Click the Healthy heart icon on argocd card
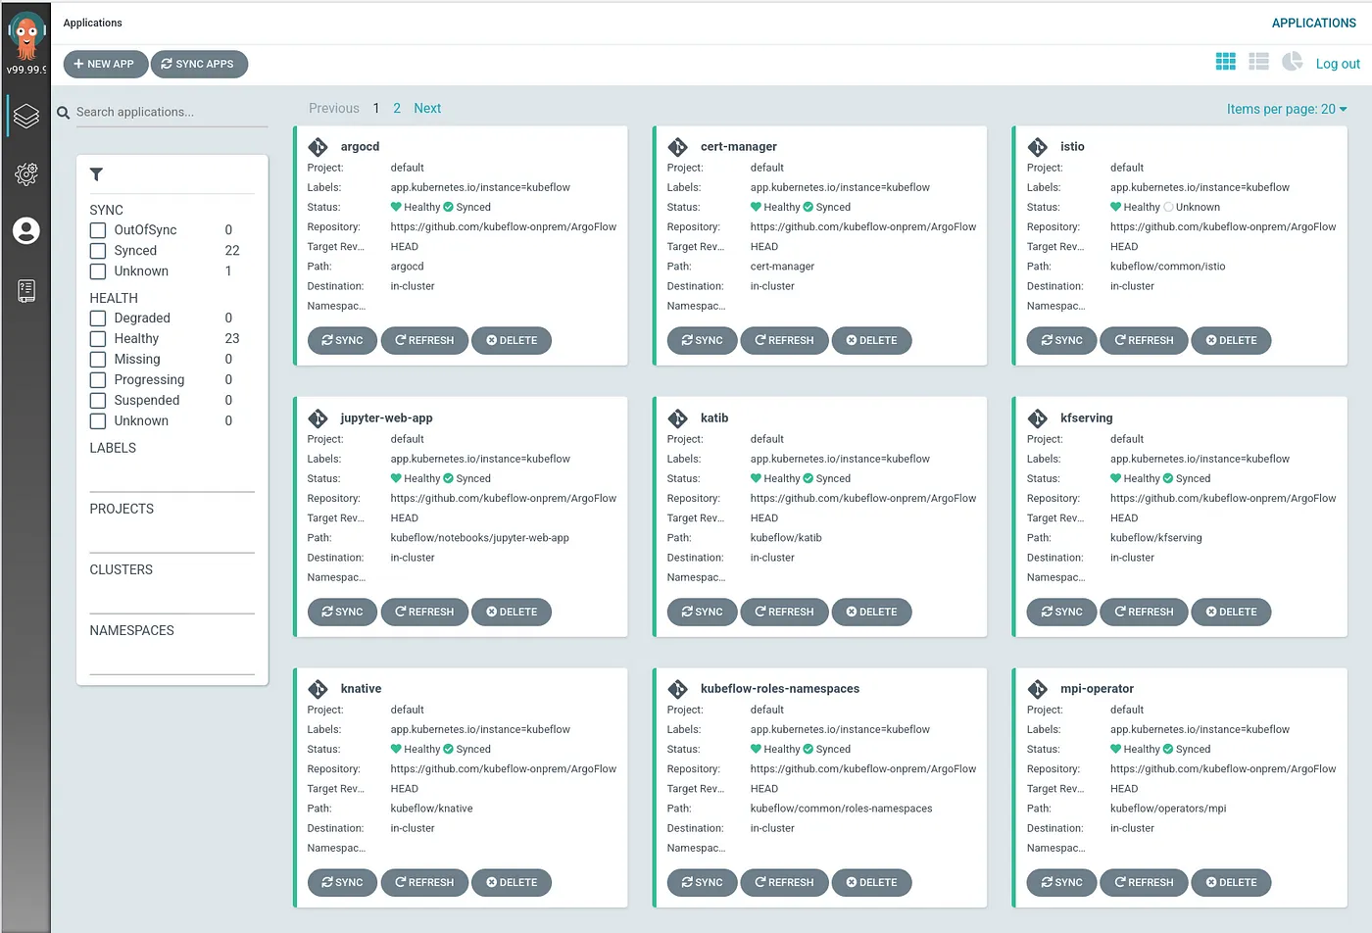1372x933 pixels. pos(396,207)
